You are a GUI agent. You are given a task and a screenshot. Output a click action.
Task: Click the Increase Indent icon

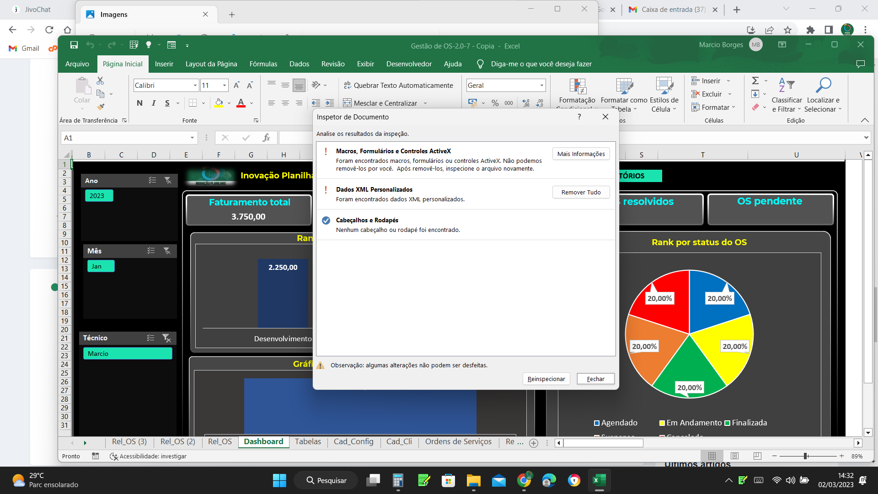(x=330, y=103)
